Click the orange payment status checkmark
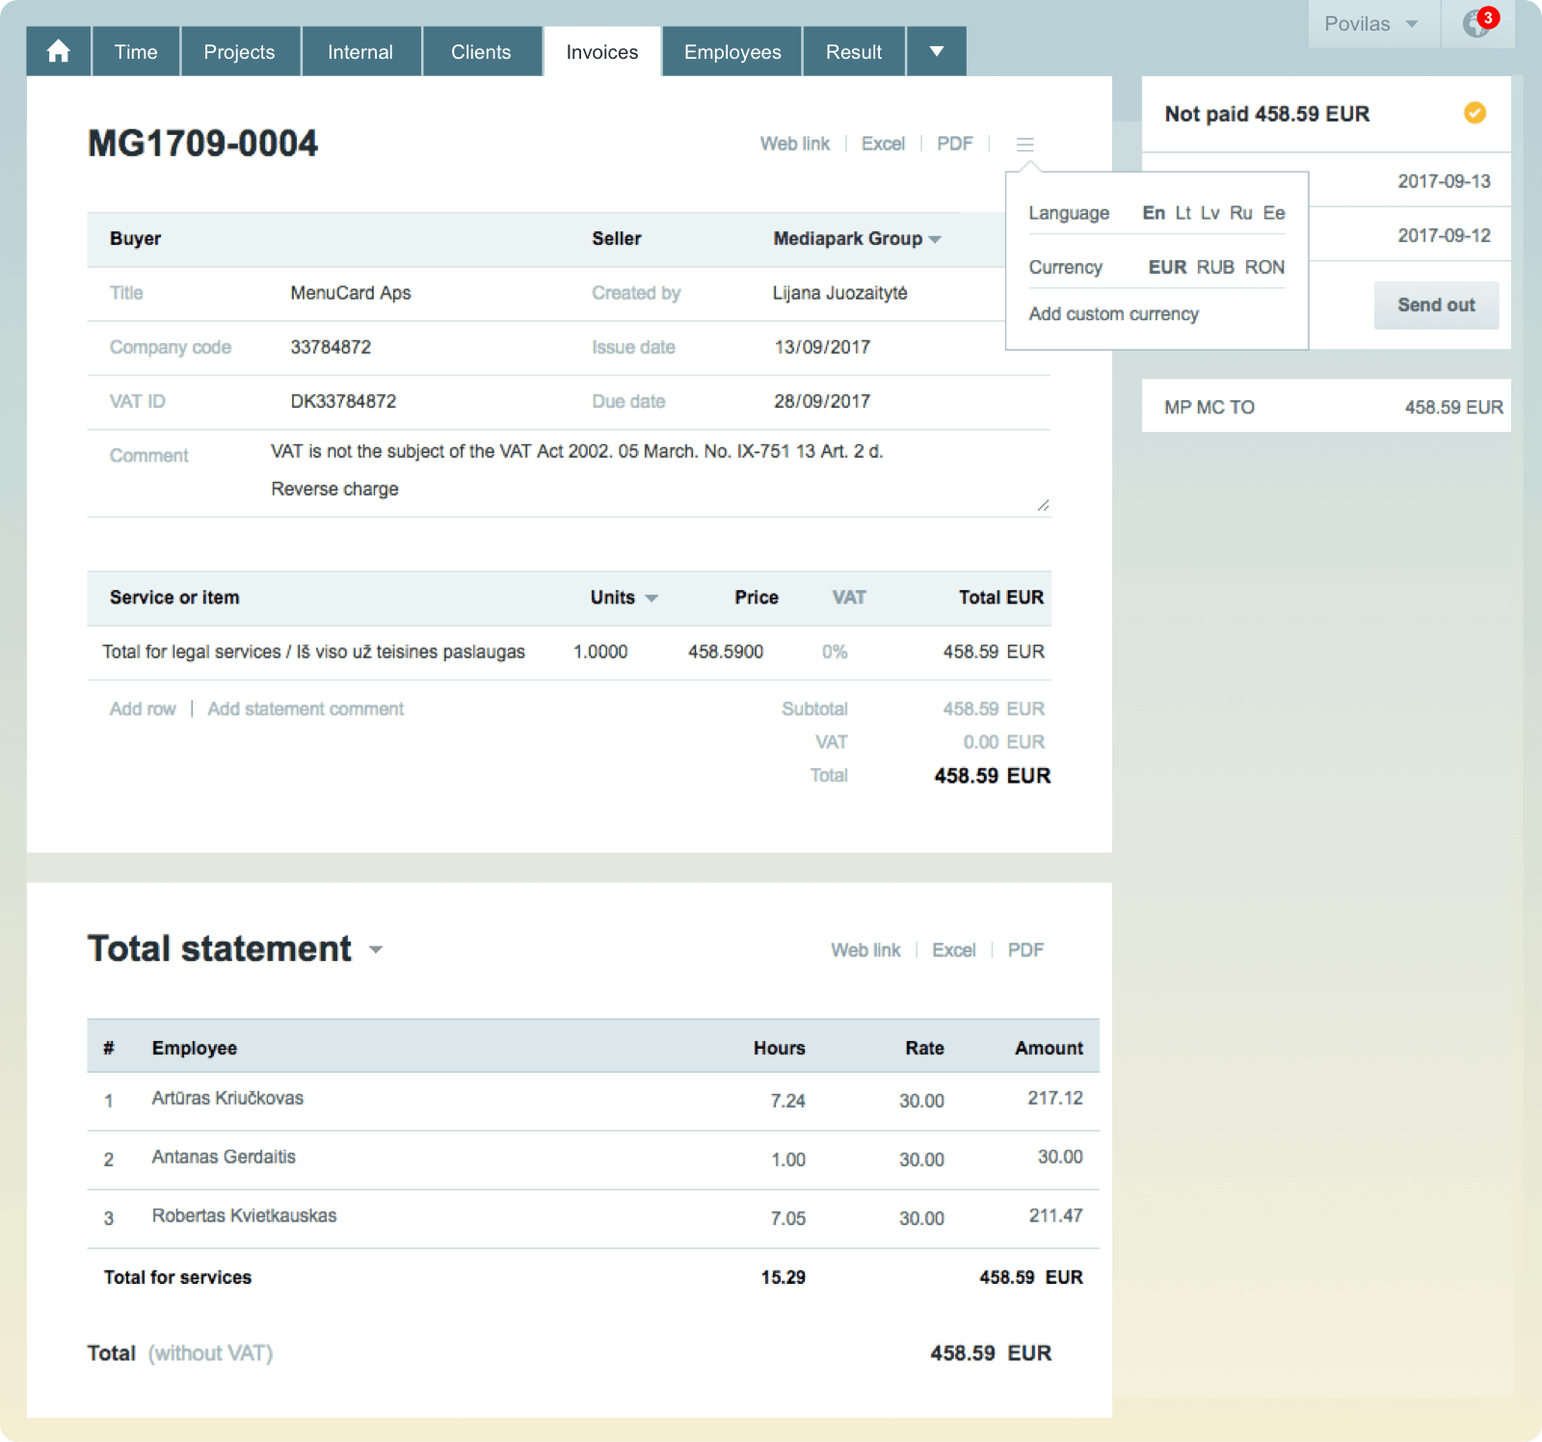The image size is (1542, 1442). [x=1474, y=114]
